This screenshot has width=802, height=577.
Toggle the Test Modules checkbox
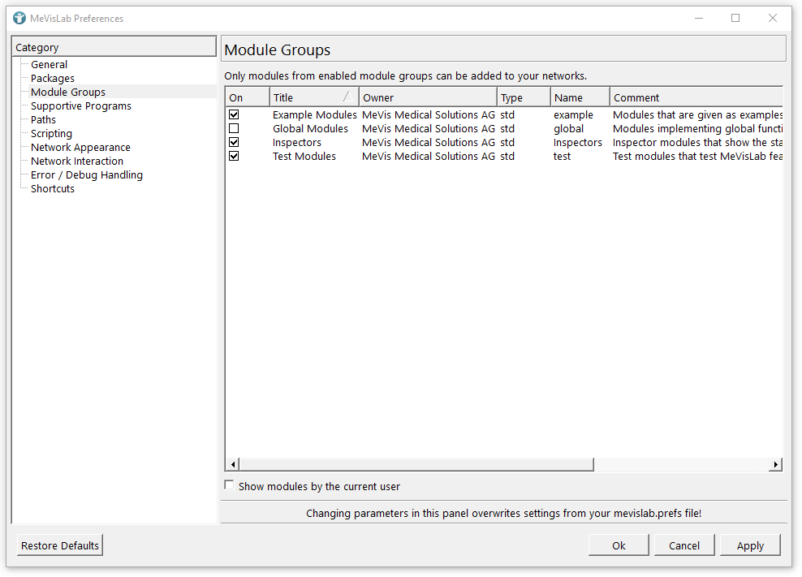point(234,157)
